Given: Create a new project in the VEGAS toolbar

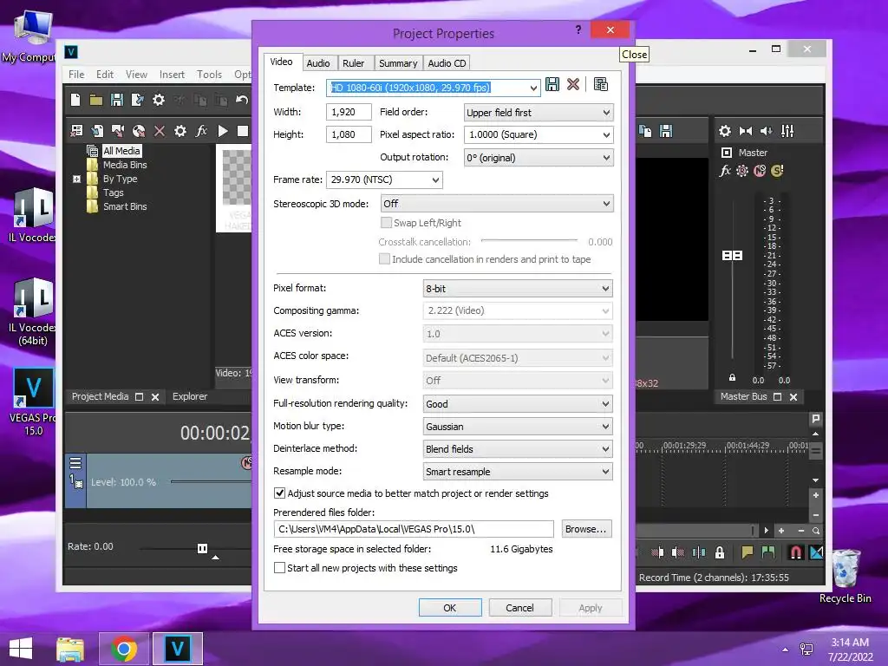Looking at the screenshot, I should click(75, 101).
